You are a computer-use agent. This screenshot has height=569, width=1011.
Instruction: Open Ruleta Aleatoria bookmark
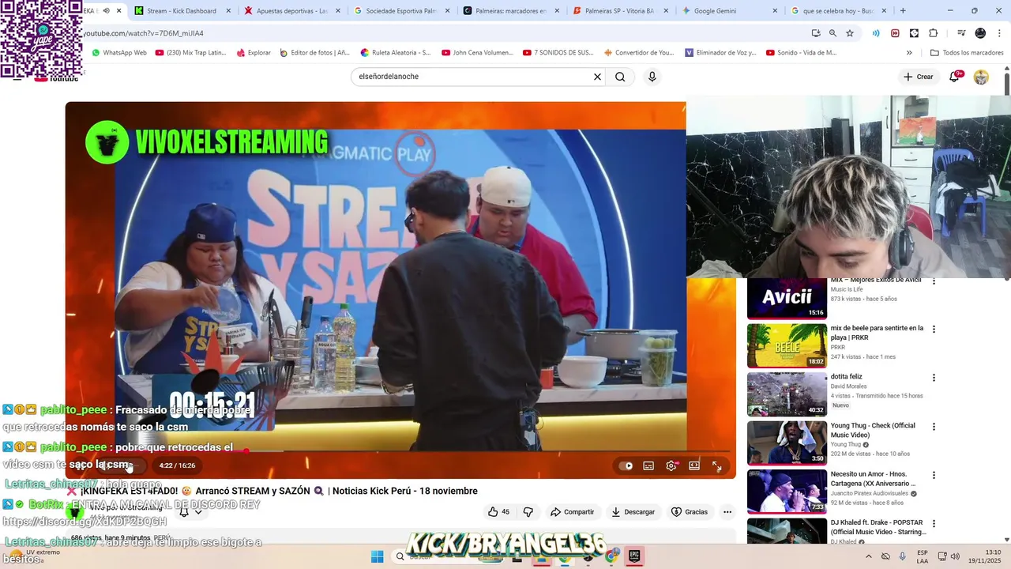point(396,53)
